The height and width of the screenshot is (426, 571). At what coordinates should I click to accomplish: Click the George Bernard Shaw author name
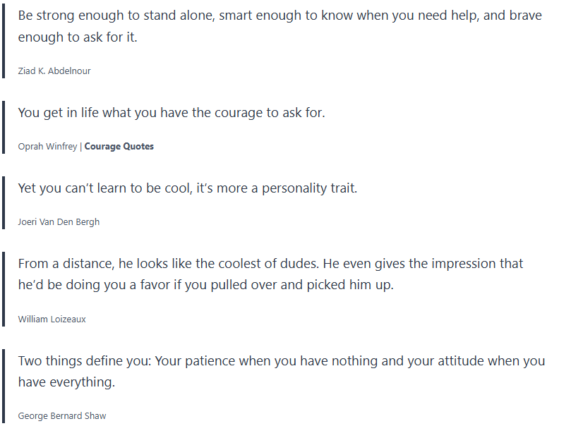[x=62, y=415]
